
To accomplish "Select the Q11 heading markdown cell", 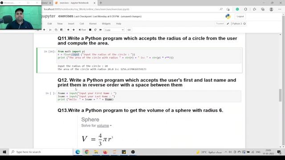I will (147, 40).
